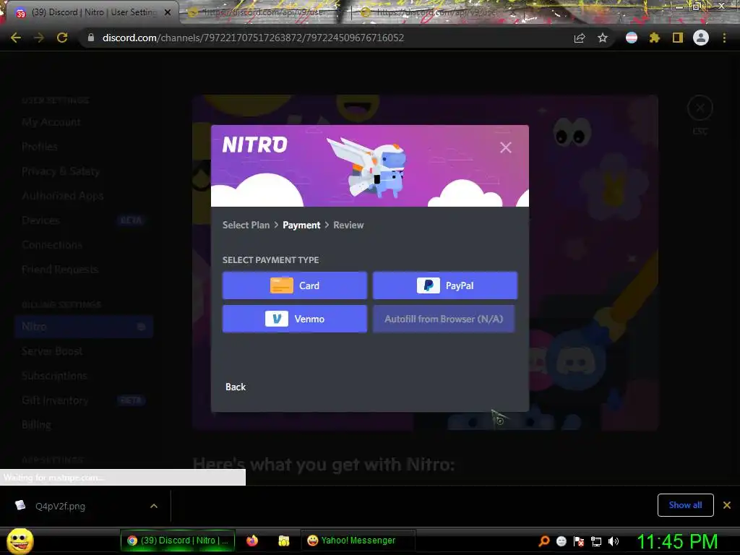The height and width of the screenshot is (555, 740).
Task: Bookmark this page with the star
Action: coord(603,38)
